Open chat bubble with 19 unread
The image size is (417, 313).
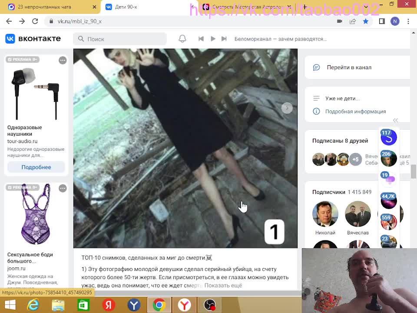pos(389,180)
